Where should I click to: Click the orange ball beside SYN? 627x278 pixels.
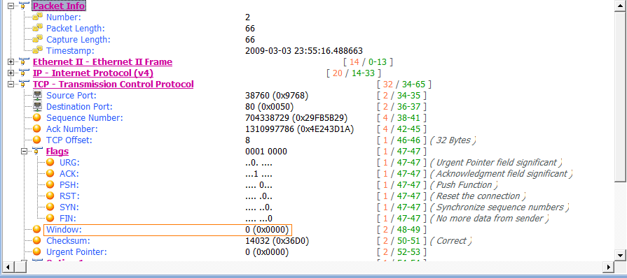(50, 207)
